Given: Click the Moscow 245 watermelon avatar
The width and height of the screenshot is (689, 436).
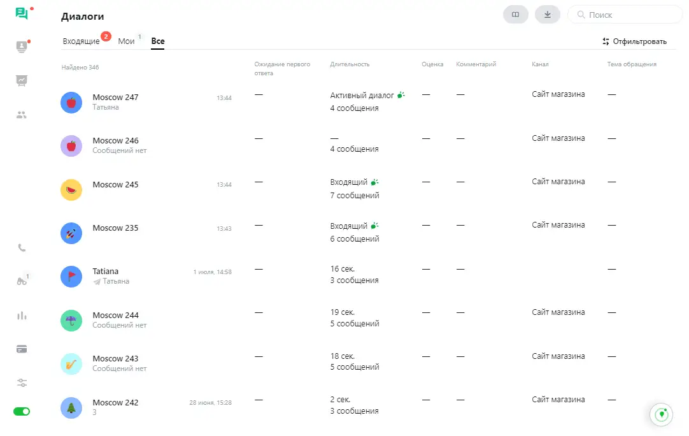Looking at the screenshot, I should 71,190.
